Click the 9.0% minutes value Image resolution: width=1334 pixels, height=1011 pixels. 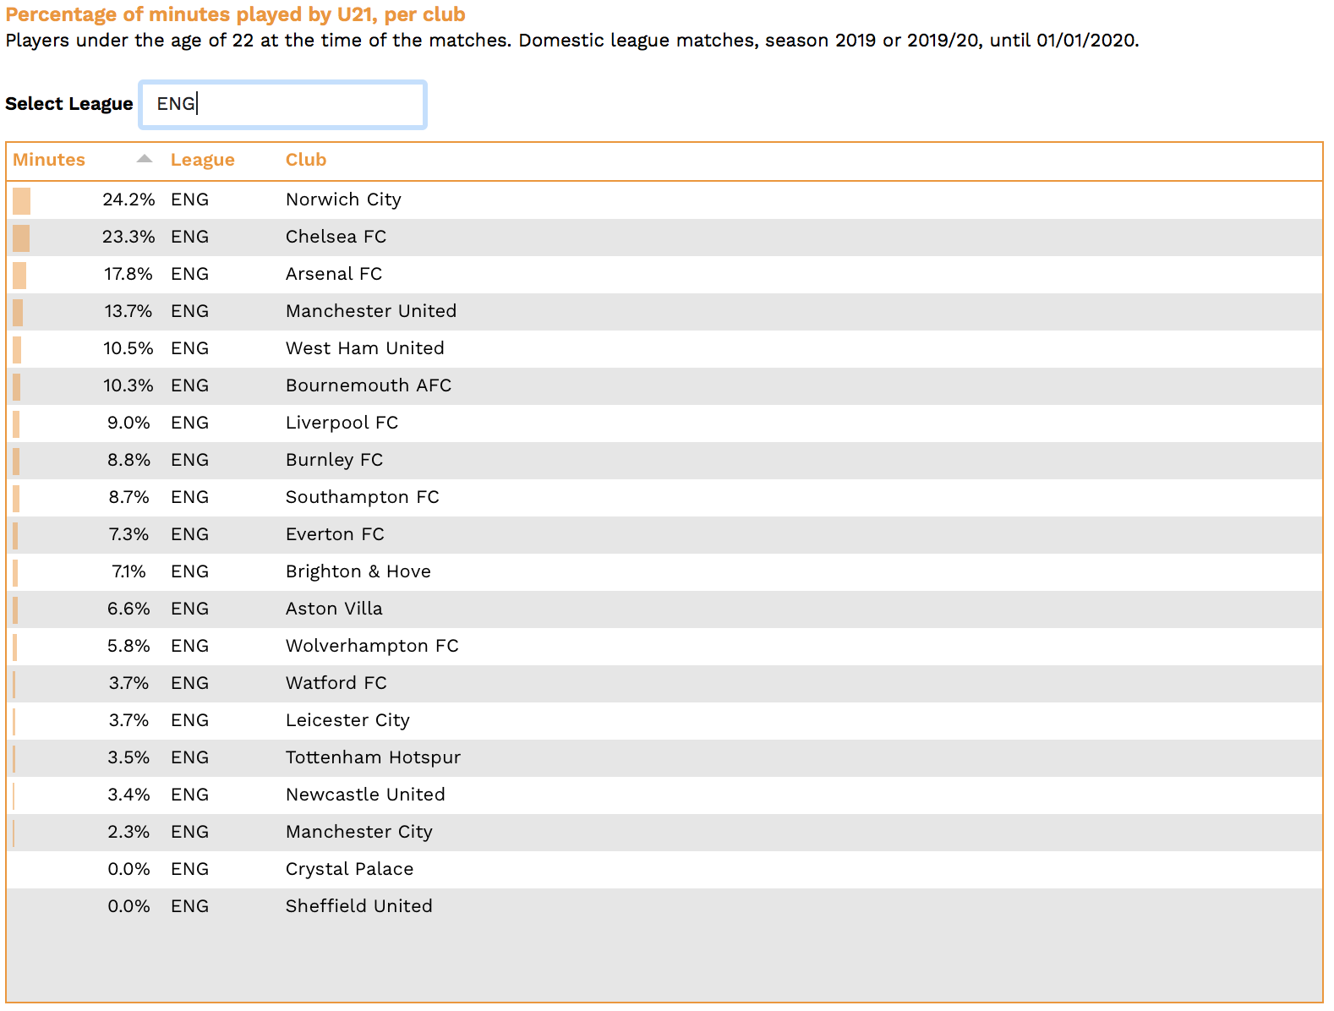(x=128, y=423)
